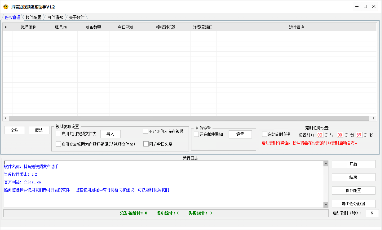The width and height of the screenshot is (382, 230).
Task: Increase the hours value with up arrow
Action: click(326, 133)
